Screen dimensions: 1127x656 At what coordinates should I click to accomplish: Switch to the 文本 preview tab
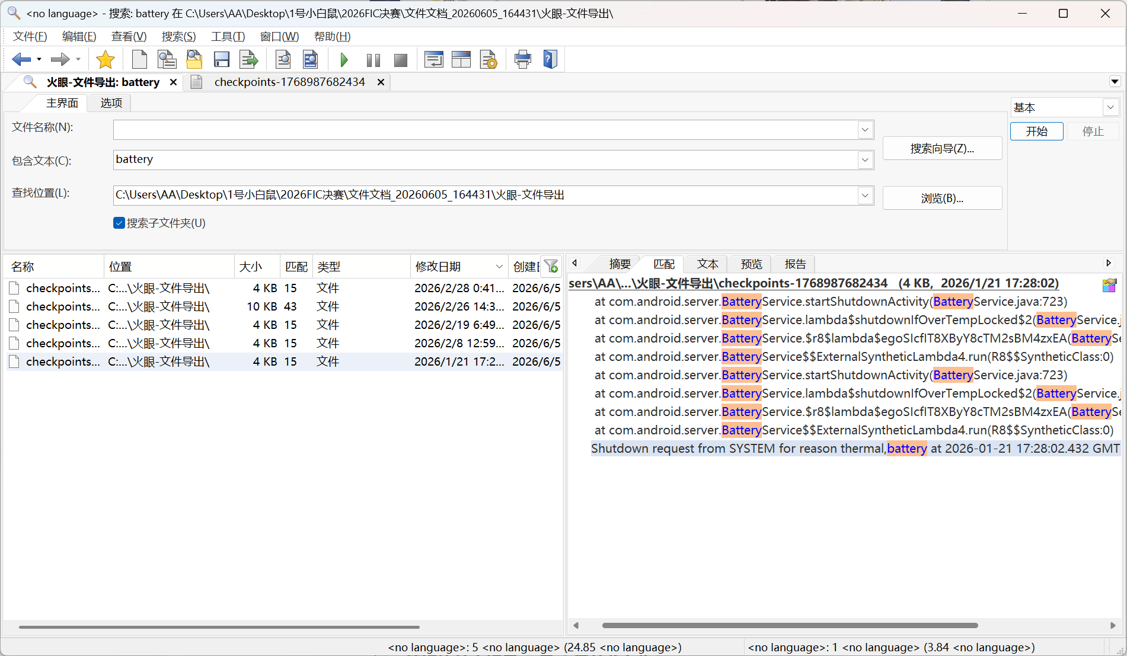coord(707,264)
